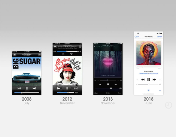Toggle shuffle in the 2018 player
The image size is (176, 137).
tap(137, 80)
